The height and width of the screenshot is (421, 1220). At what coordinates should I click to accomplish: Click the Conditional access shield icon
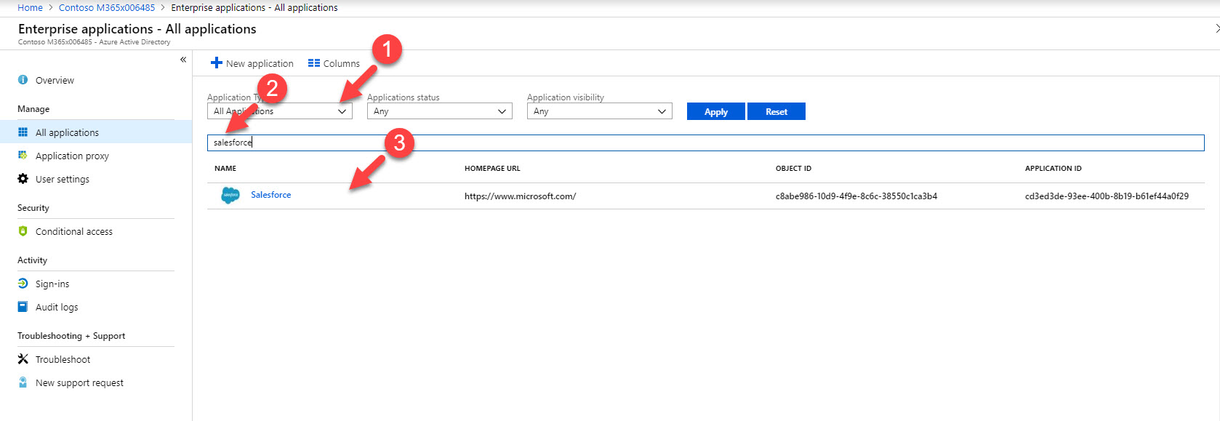pyautogui.click(x=23, y=231)
